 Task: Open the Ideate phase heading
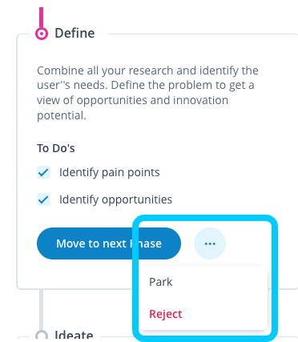click(74, 336)
